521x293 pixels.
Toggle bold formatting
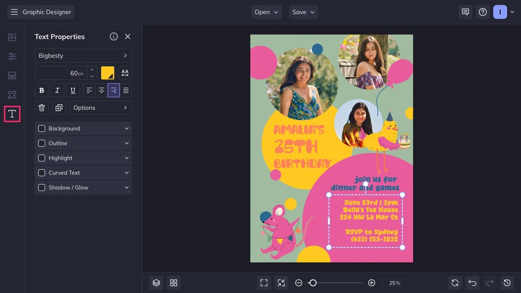click(x=41, y=90)
